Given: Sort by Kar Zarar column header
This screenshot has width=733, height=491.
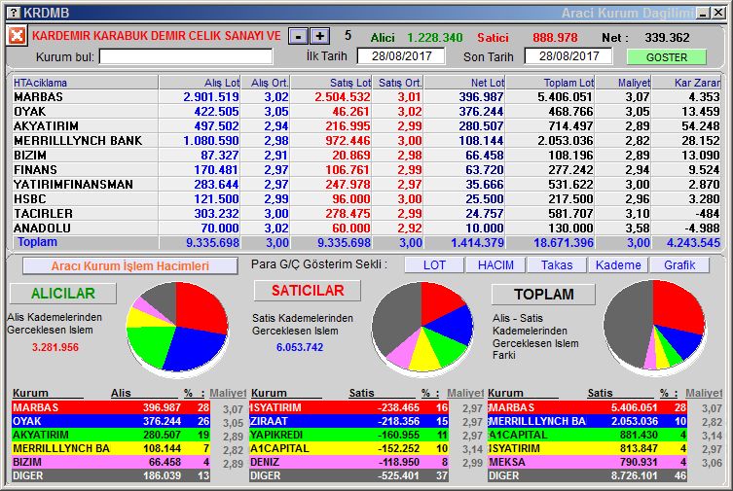Looking at the screenshot, I should tap(686, 83).
